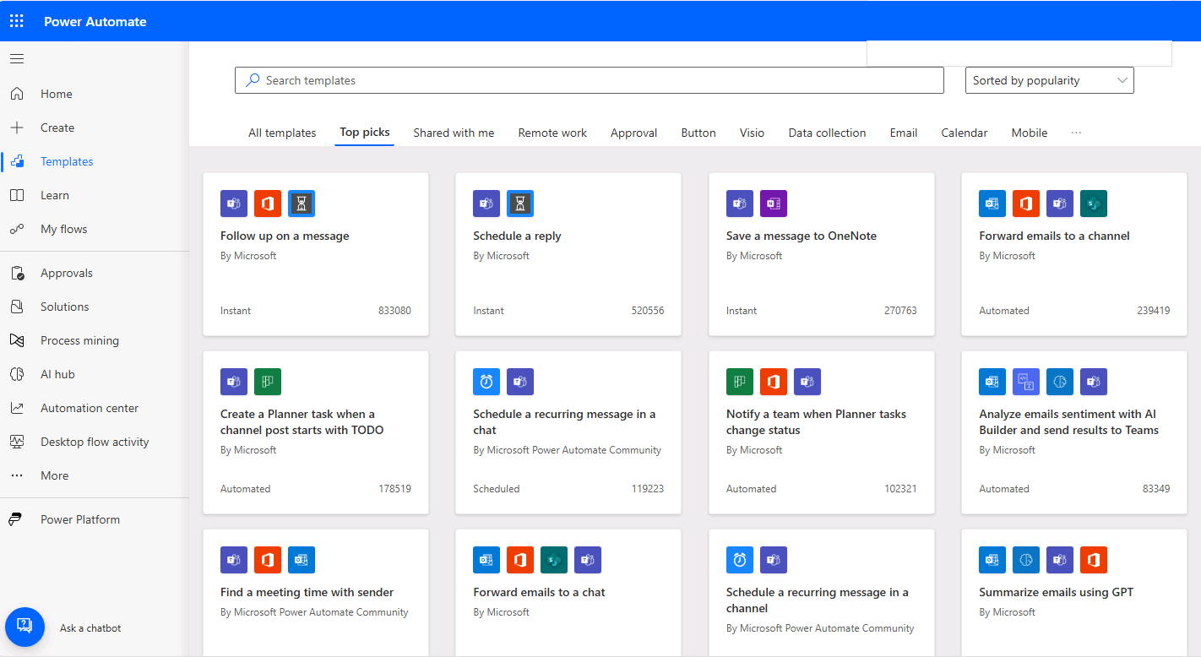Click usage count 83349

click(x=1156, y=489)
